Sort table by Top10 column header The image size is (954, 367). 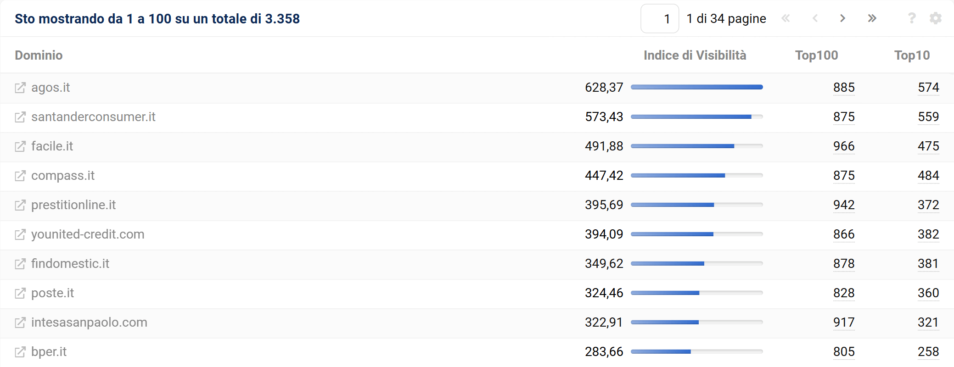(x=912, y=56)
